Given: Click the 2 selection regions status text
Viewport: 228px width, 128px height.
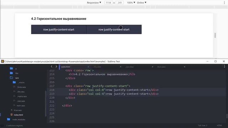Looking at the screenshot, I should click(x=14, y=126).
